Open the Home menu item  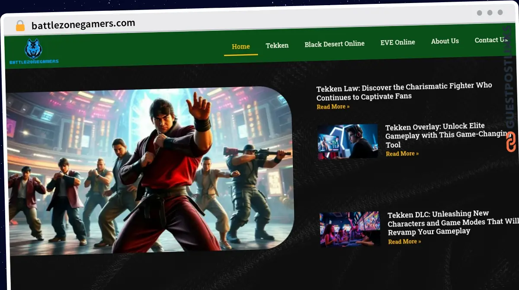[x=241, y=47]
